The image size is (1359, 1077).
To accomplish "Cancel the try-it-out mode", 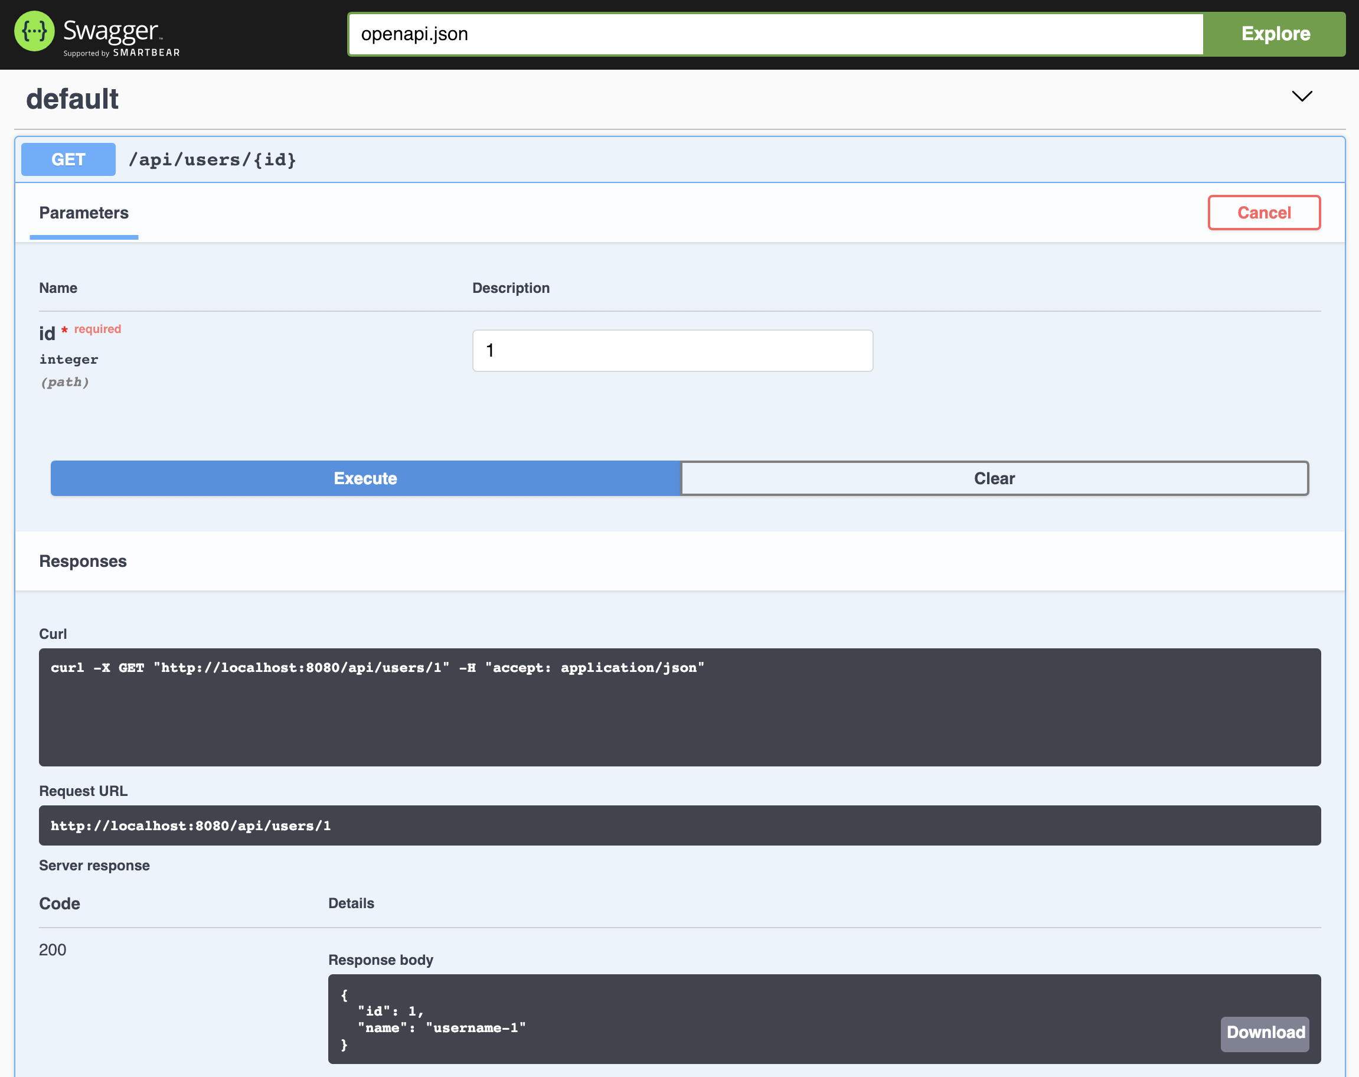I will (1263, 213).
